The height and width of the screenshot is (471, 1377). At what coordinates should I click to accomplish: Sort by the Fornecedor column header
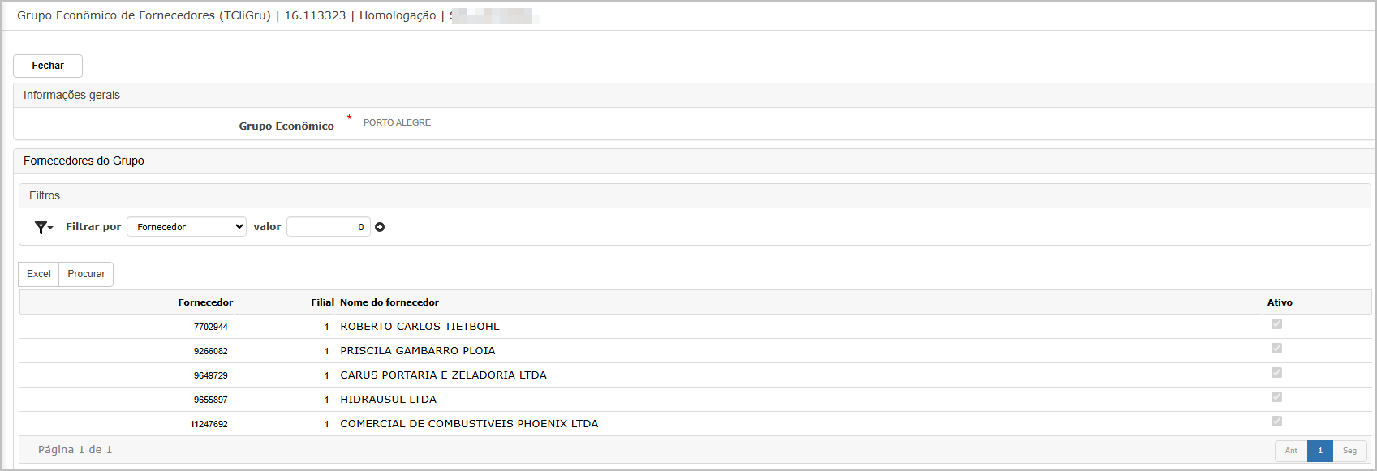205,302
